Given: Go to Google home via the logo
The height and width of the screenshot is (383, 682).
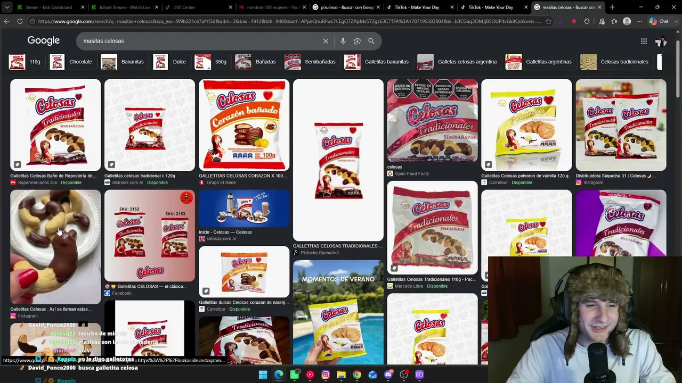Looking at the screenshot, I should 44,41.
